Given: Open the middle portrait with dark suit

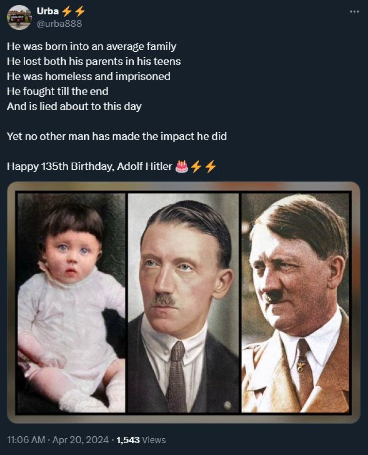Looking at the screenshot, I should pyautogui.click(x=183, y=303).
